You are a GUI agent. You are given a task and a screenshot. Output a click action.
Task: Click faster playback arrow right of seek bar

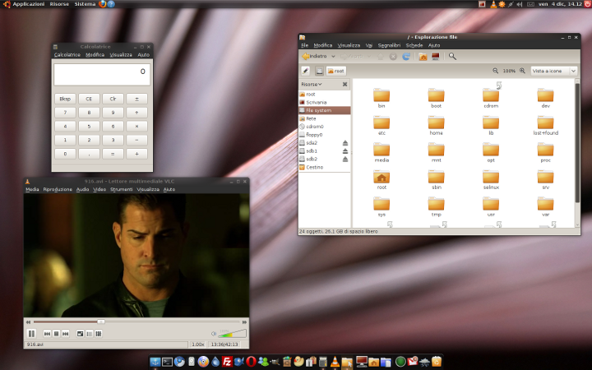point(244,322)
